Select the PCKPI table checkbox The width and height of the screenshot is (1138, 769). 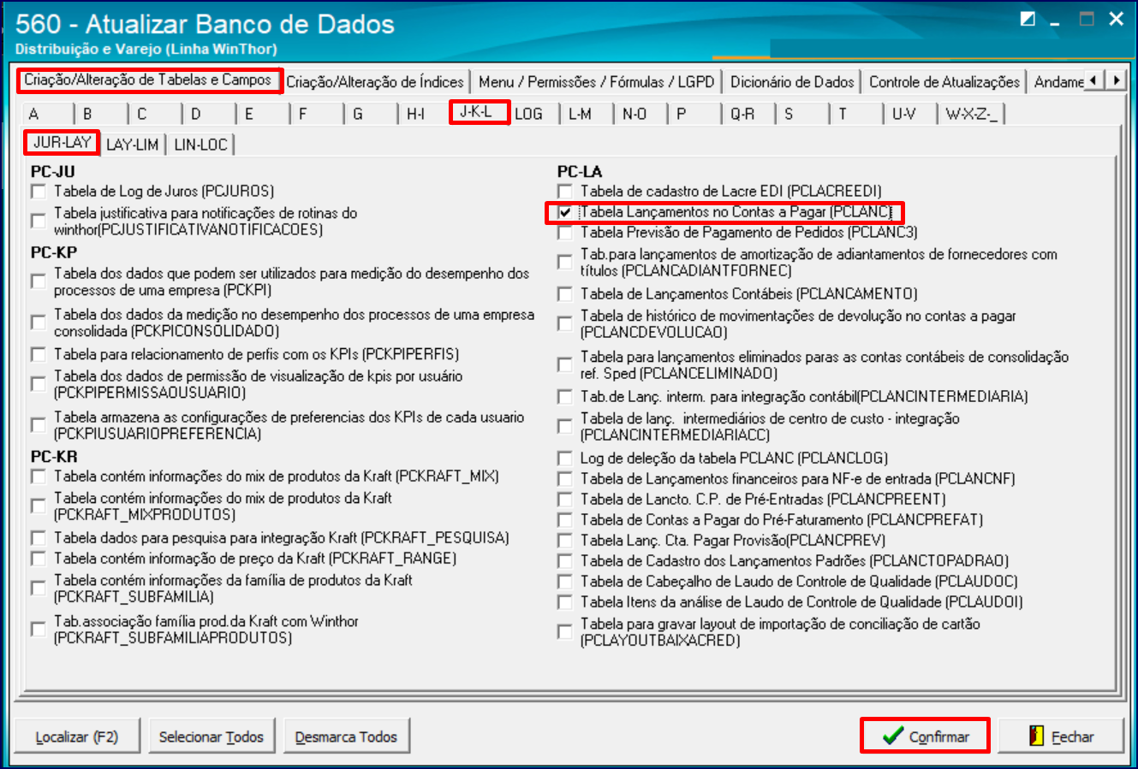39,281
